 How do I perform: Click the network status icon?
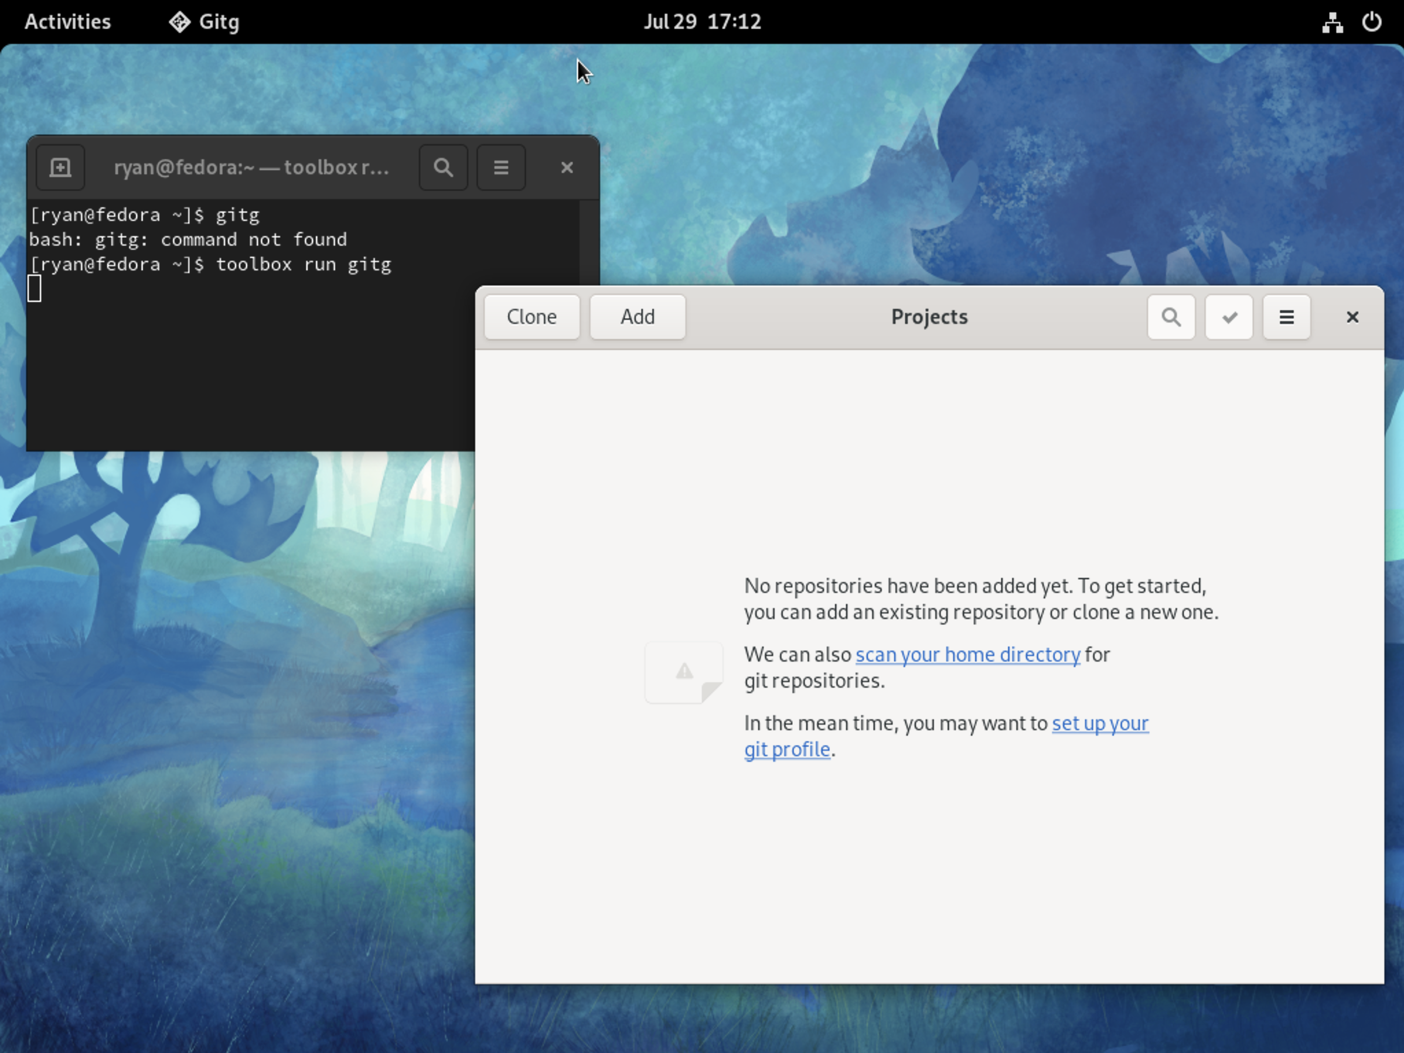(x=1332, y=22)
